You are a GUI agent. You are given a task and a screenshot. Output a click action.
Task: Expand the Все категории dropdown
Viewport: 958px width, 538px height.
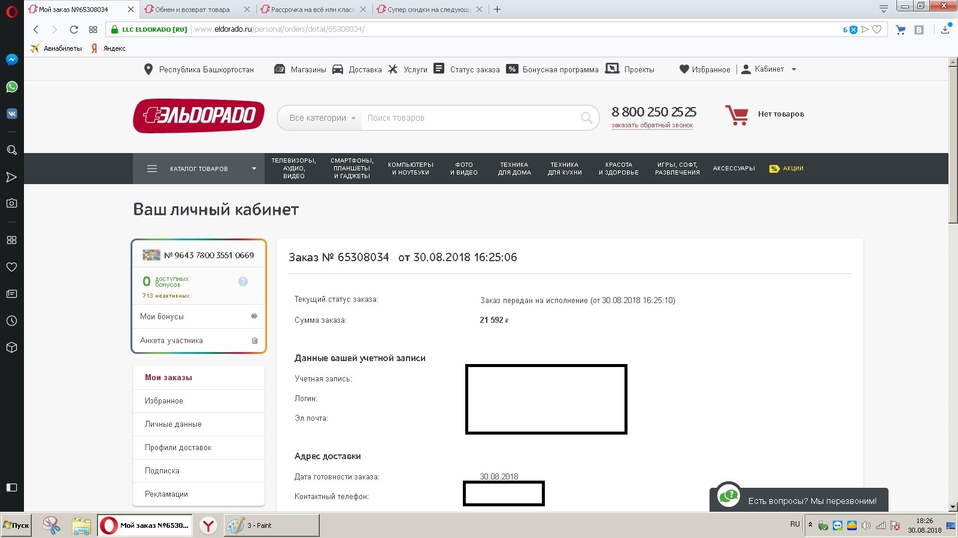pyautogui.click(x=322, y=118)
